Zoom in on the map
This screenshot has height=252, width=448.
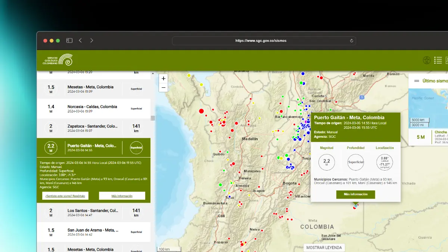coord(164,78)
